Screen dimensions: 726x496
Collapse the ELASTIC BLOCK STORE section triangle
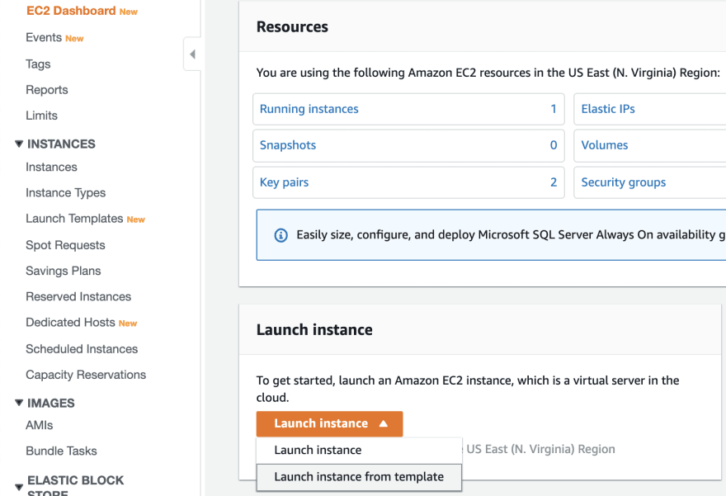(19, 487)
